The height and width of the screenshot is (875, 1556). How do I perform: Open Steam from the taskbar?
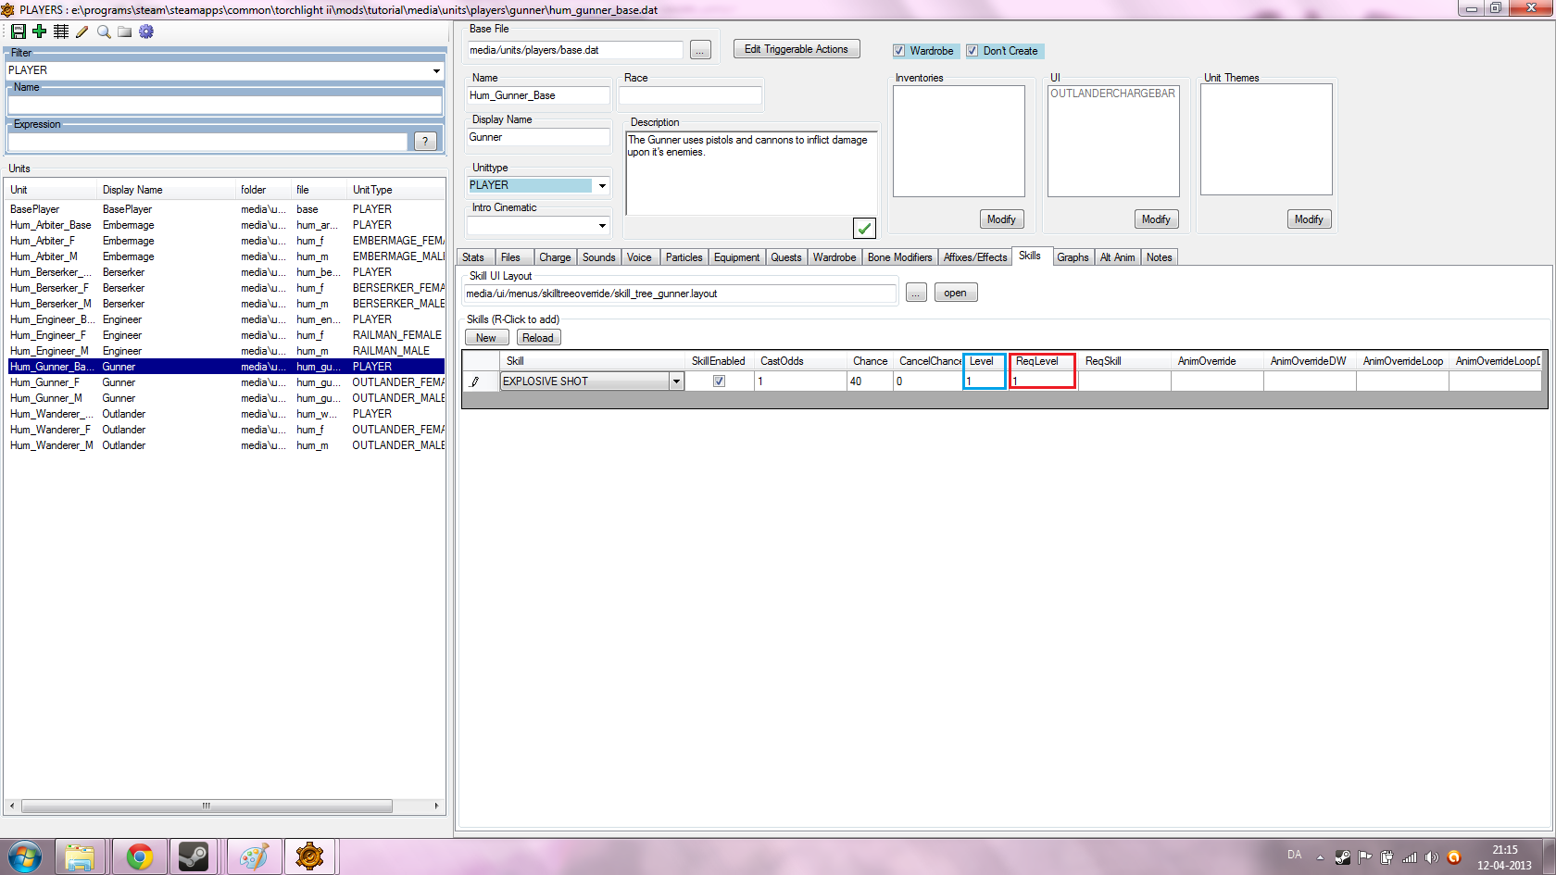click(194, 857)
